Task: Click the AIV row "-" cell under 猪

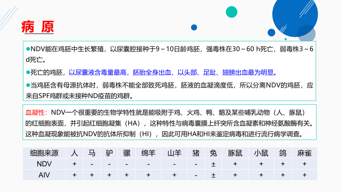Action: 196,175
